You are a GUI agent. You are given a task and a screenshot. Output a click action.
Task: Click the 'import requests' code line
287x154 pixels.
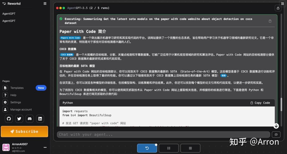[x=75, y=111]
